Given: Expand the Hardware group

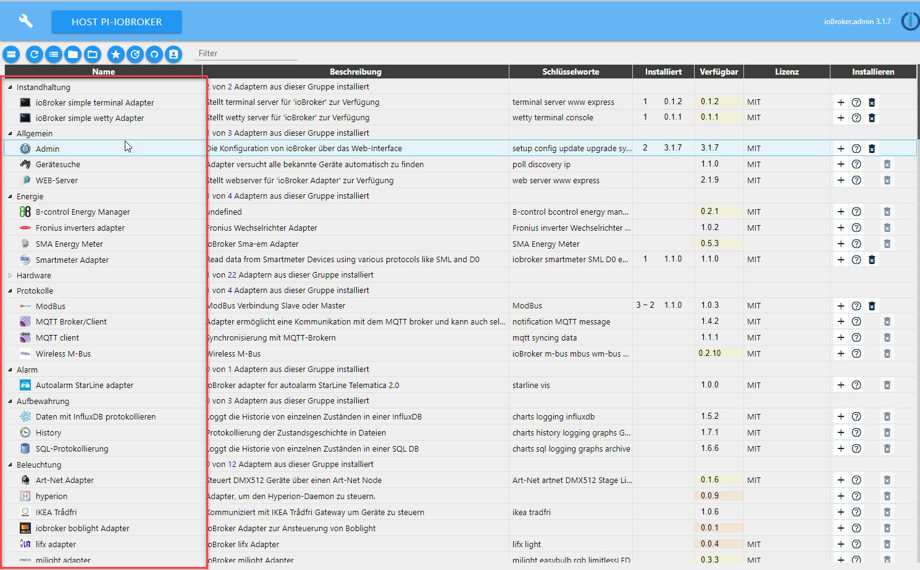Looking at the screenshot, I should click(10, 275).
